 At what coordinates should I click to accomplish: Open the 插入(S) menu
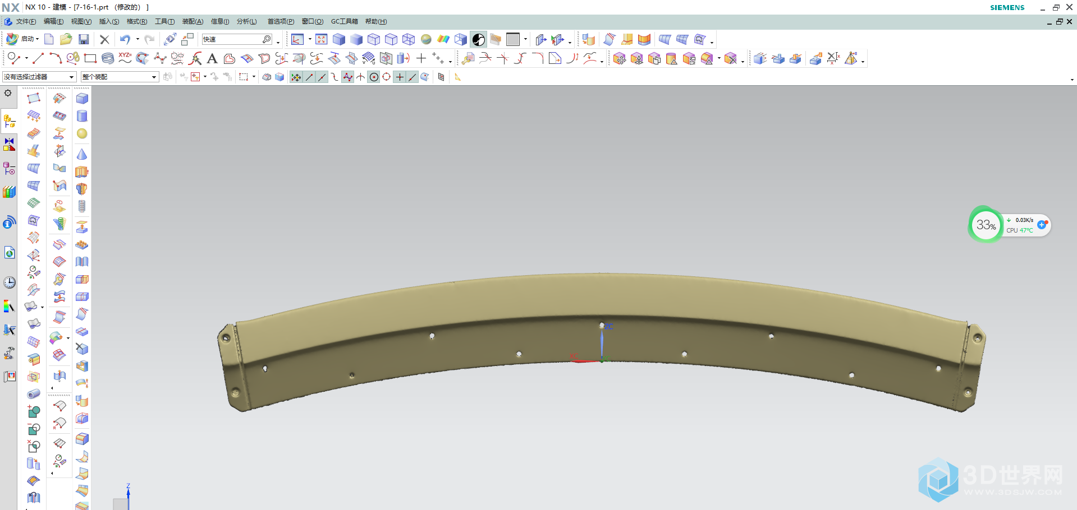[109, 21]
